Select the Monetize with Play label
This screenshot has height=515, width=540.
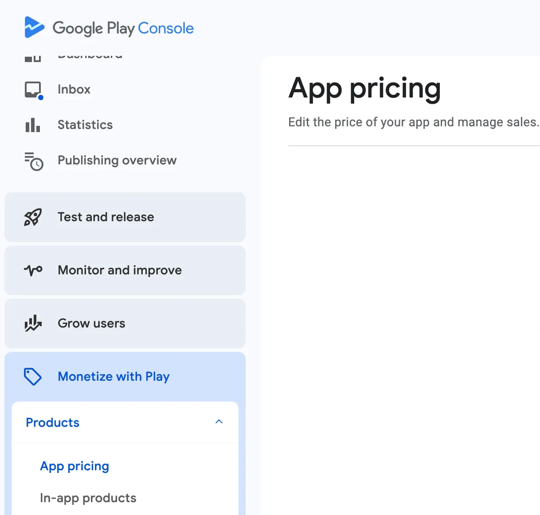[x=113, y=377]
